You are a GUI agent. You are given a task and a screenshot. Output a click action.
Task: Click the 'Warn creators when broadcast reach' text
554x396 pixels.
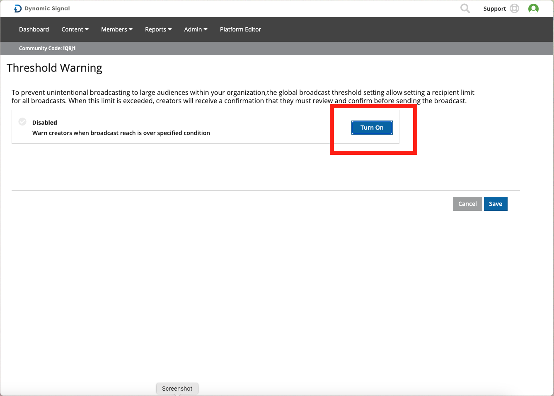click(121, 133)
